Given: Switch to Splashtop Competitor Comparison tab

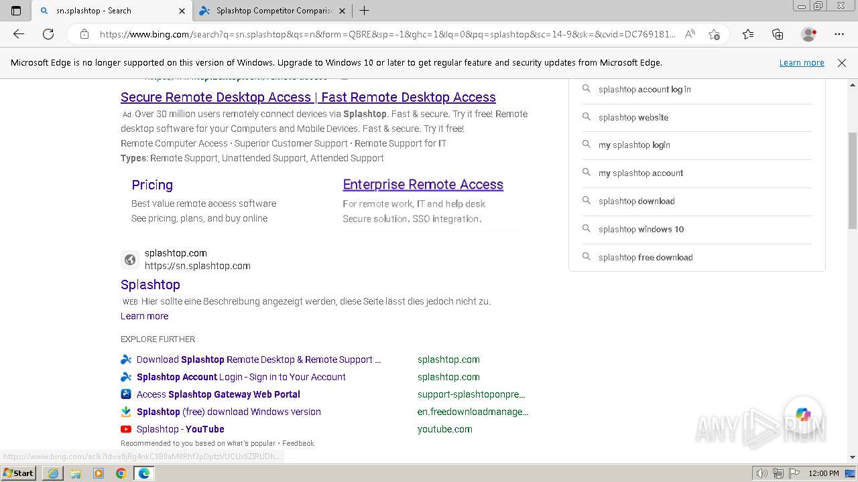Looking at the screenshot, I should click(x=273, y=11).
